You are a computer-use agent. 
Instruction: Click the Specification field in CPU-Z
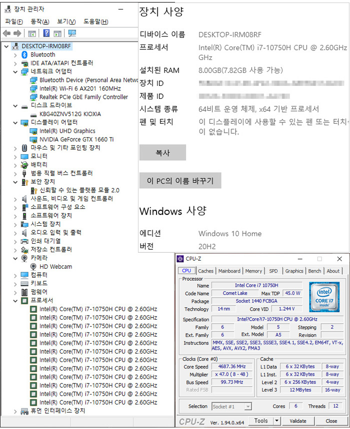[277, 319]
